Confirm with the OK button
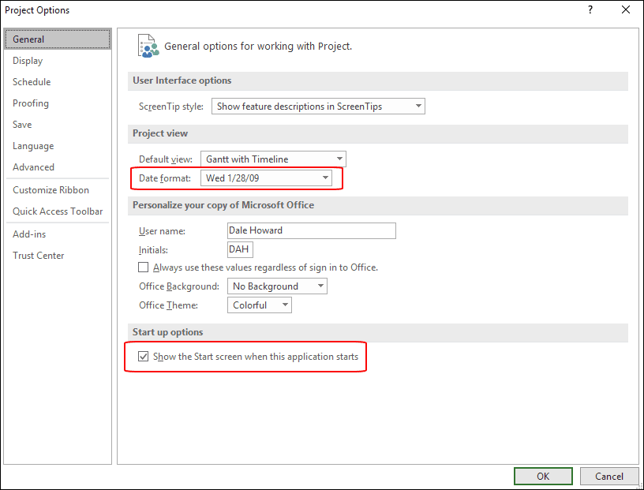644x490 pixels. (x=543, y=476)
